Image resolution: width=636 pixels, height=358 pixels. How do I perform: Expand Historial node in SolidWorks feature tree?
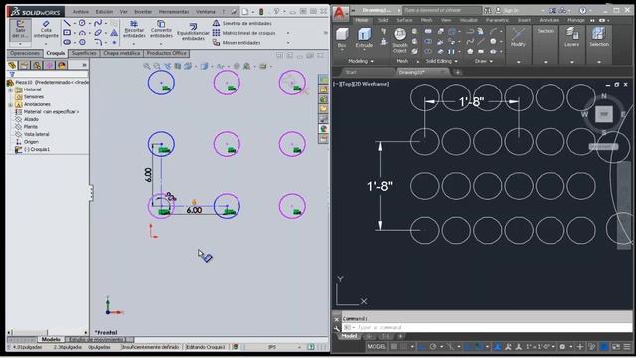click(x=11, y=89)
